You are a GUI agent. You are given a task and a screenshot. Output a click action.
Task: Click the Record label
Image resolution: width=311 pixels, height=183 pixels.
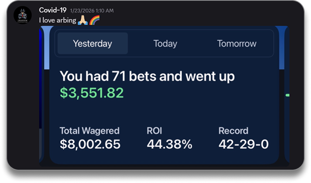[x=233, y=131]
